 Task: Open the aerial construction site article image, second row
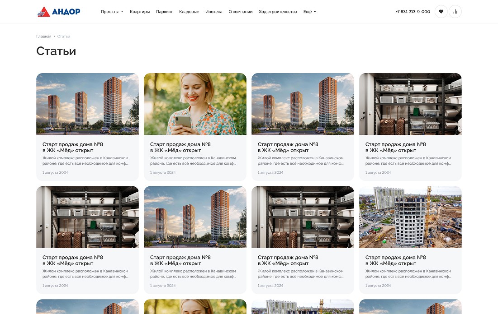(x=410, y=217)
